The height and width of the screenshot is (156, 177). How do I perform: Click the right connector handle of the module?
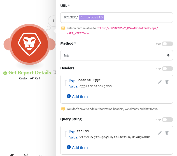click(x=52, y=43)
